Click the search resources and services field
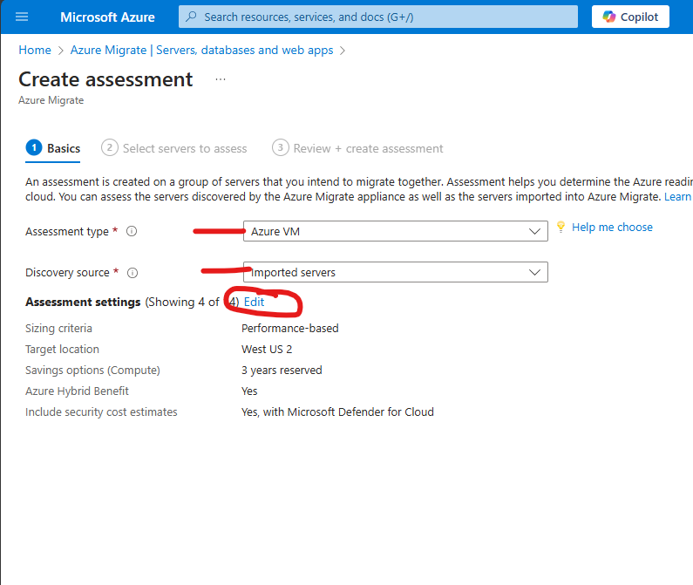This screenshot has height=585, width=693. point(384,17)
